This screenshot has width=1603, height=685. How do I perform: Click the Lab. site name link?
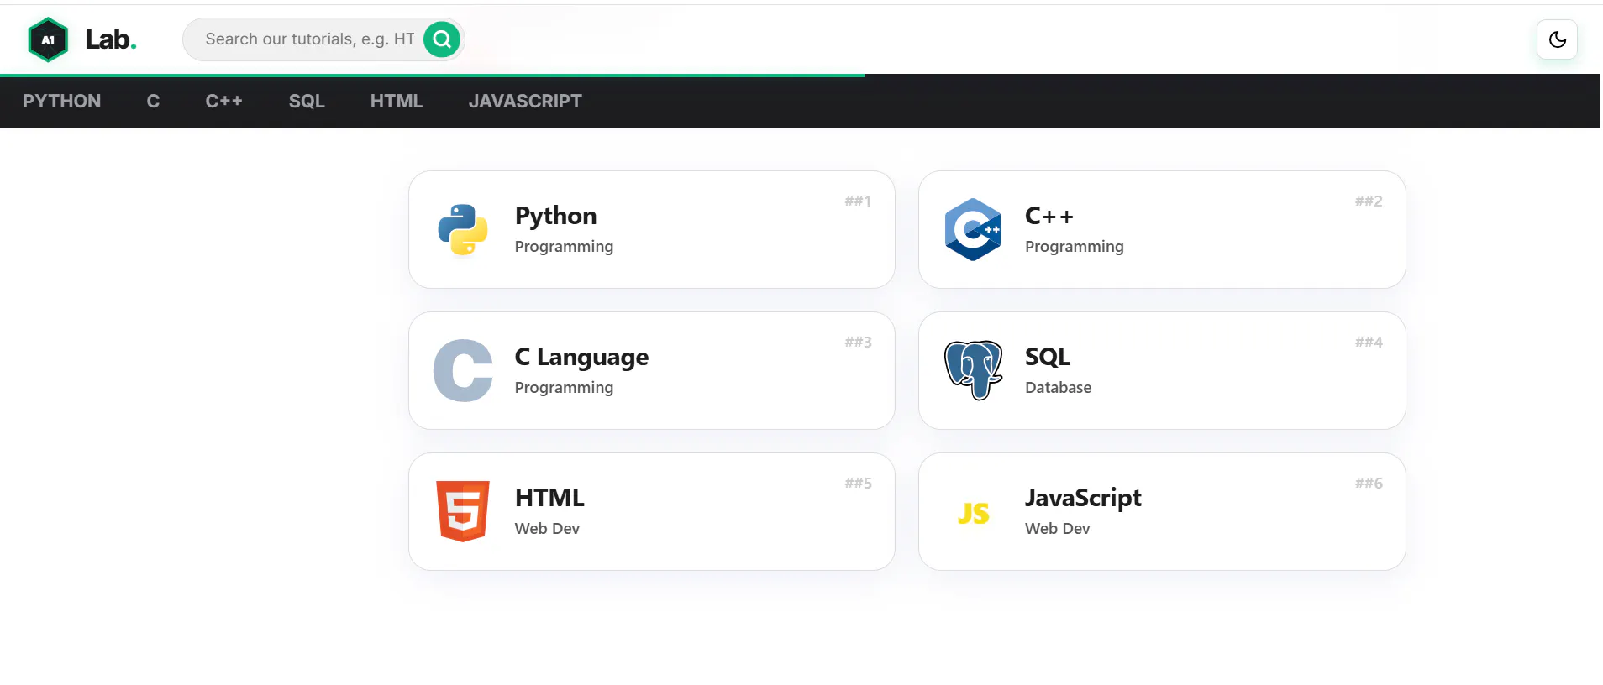click(x=111, y=39)
